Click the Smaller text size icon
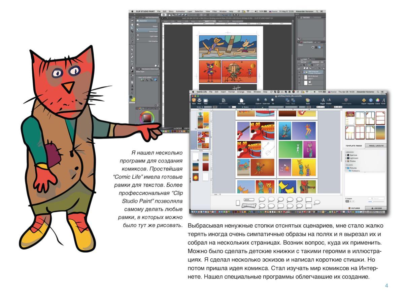Screen dimensions: 404x295 (x=329, y=100)
